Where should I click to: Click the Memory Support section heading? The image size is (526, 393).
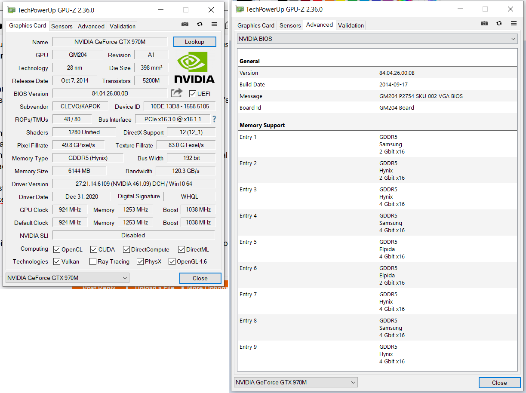point(262,126)
